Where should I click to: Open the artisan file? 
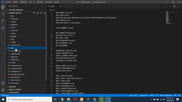(13, 63)
